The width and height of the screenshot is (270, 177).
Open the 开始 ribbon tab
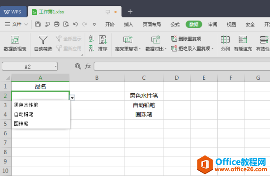pos(110,25)
